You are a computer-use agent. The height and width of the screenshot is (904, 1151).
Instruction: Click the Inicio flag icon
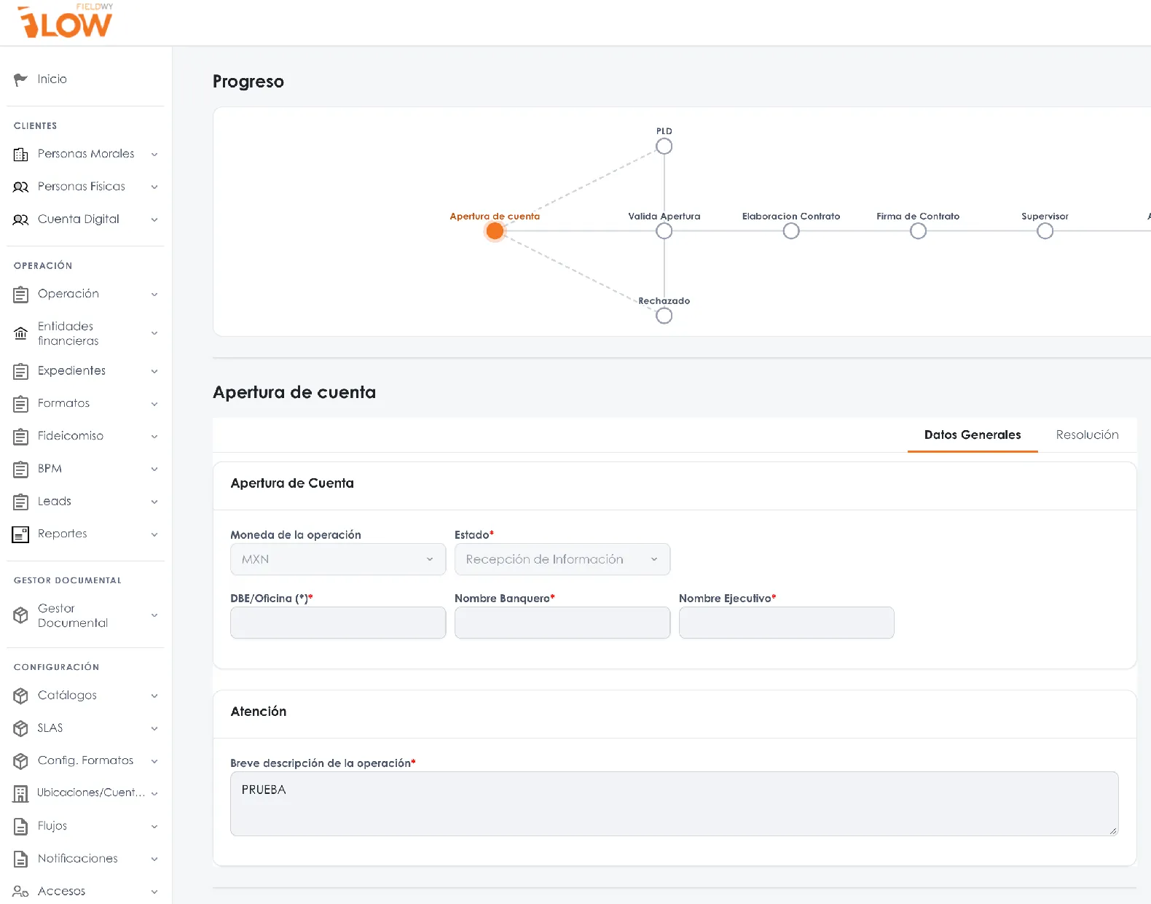[20, 79]
